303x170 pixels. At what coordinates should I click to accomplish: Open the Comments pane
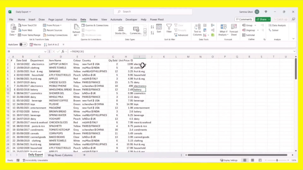pos(244,19)
